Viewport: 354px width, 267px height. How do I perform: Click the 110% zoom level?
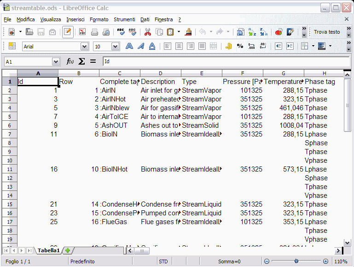point(341,261)
